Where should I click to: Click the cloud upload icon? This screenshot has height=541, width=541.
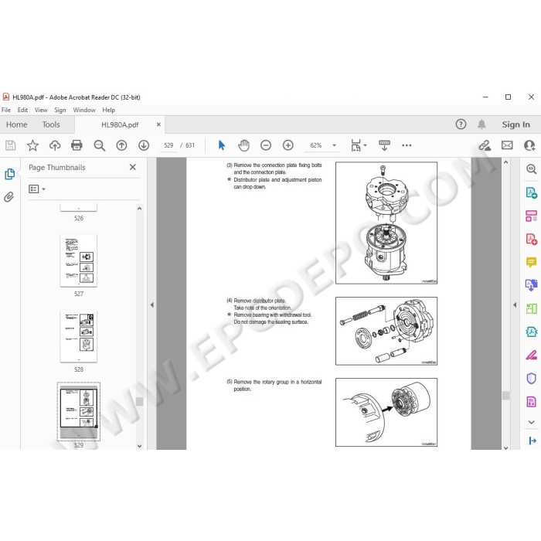click(x=55, y=145)
